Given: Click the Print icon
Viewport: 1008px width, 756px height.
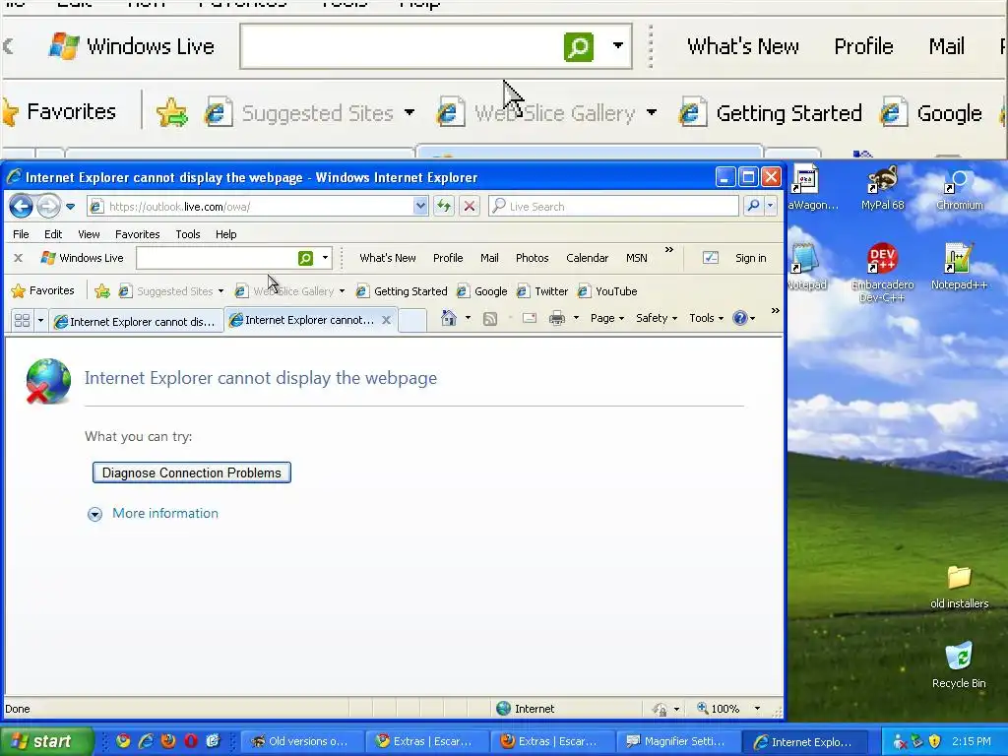Looking at the screenshot, I should pos(557,318).
